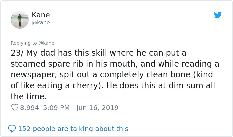Click the reply speech bubble icon

click(12, 128)
